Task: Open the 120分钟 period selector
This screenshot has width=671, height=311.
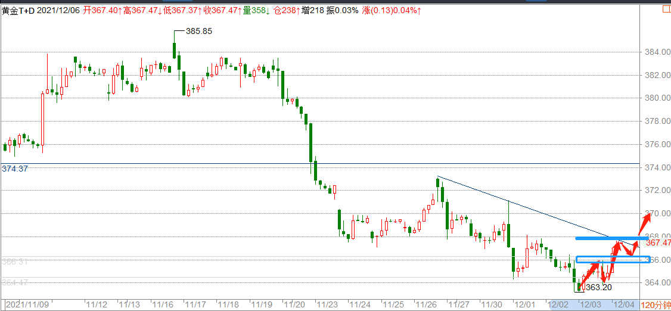Action: [655, 305]
